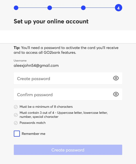Show password in Confirm password field

pos(116,94)
